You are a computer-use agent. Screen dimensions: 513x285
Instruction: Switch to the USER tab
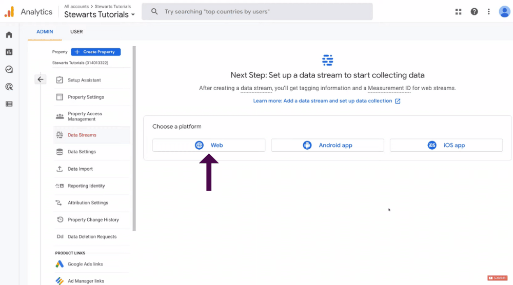[76, 32]
